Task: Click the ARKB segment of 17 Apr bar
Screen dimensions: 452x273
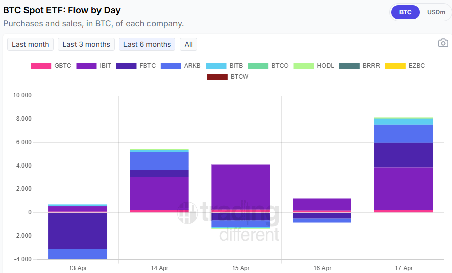Action: (x=404, y=133)
